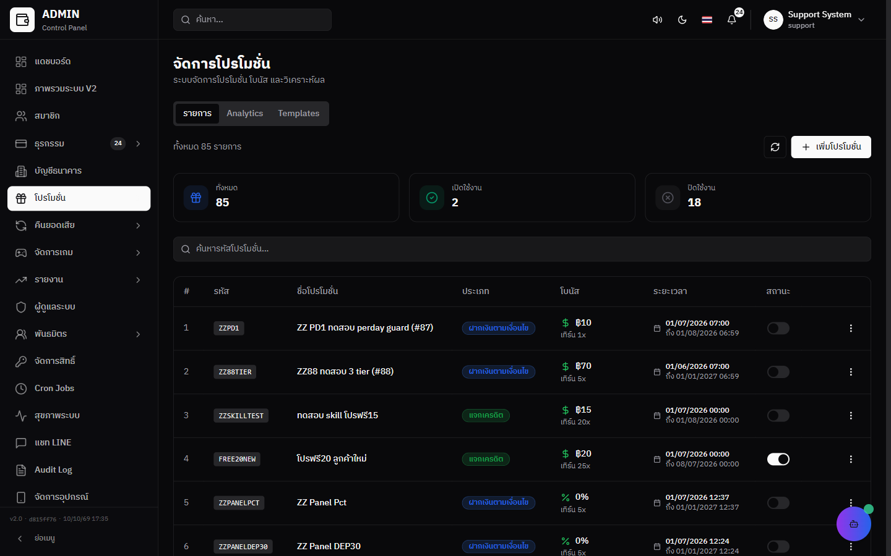Enable the ZZPD1 promotion toggle

pyautogui.click(x=778, y=328)
